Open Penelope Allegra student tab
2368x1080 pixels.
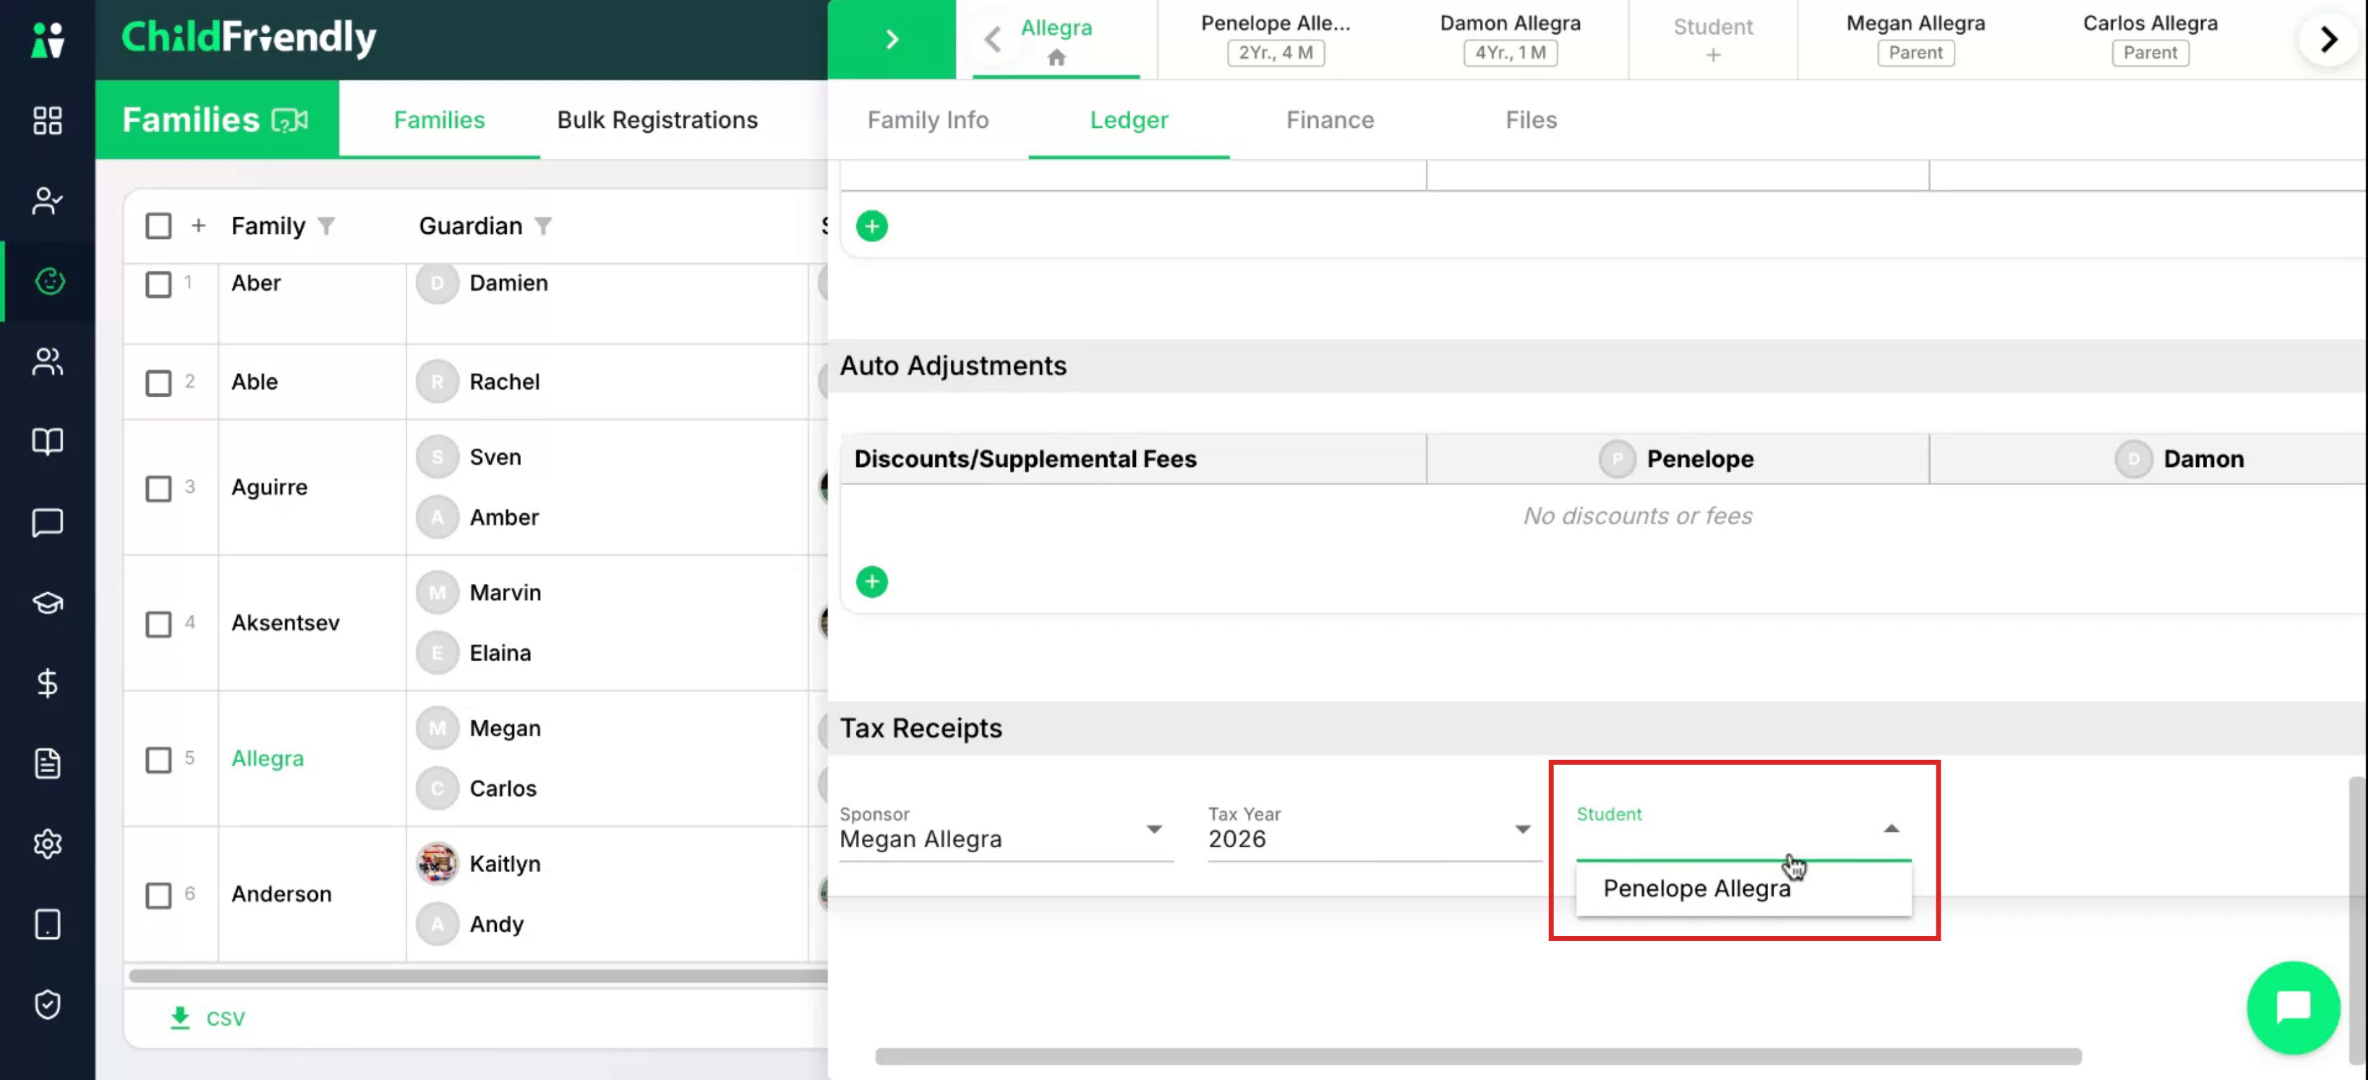[1275, 38]
